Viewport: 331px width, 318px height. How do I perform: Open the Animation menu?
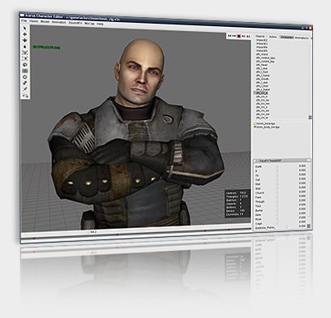tap(59, 22)
